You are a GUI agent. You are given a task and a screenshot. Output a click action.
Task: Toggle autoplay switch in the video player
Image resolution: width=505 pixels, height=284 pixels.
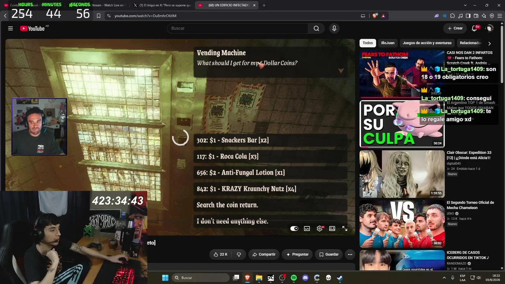294,228
